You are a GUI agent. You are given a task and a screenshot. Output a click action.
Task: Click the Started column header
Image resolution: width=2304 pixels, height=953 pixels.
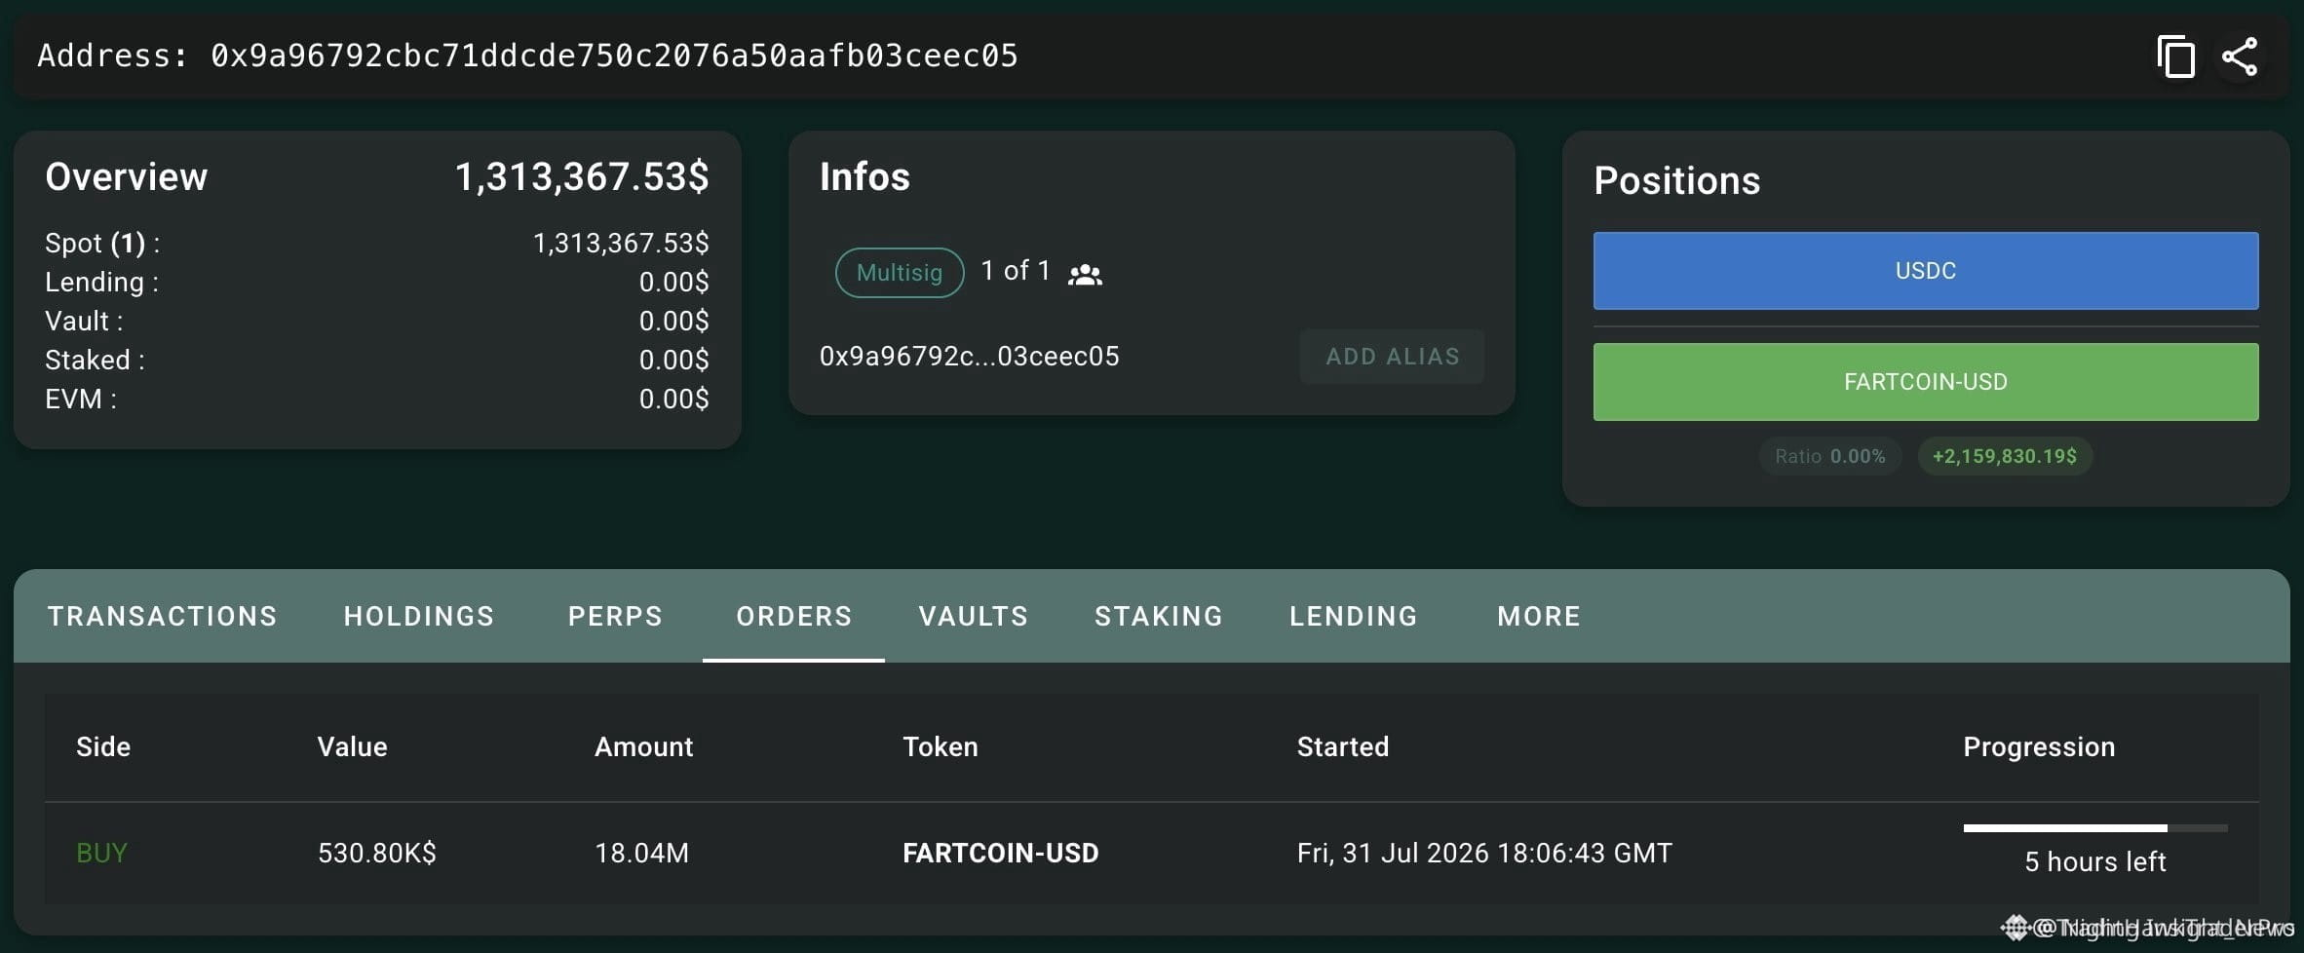point(1343,746)
